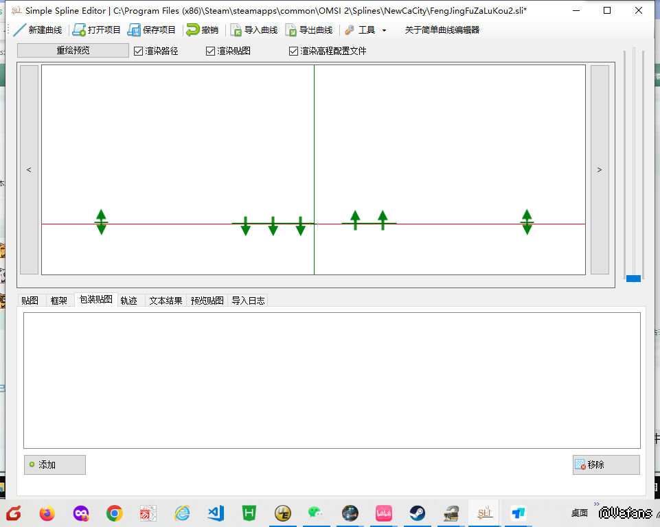Uncheck the 渲染贴图 checkbox
Screen dimensions: 660x527
[x=211, y=51]
